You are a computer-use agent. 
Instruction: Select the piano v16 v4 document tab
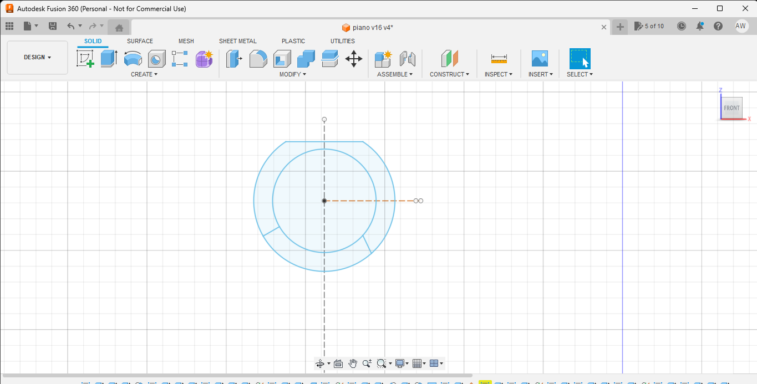pos(367,27)
